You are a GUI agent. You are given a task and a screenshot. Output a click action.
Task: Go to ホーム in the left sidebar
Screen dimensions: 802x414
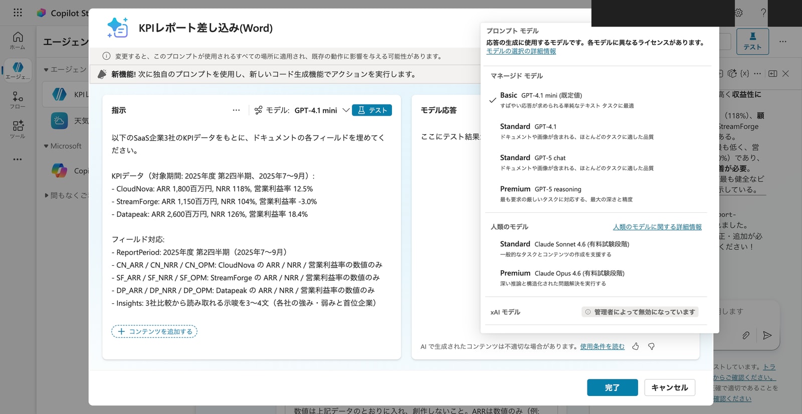pos(18,41)
